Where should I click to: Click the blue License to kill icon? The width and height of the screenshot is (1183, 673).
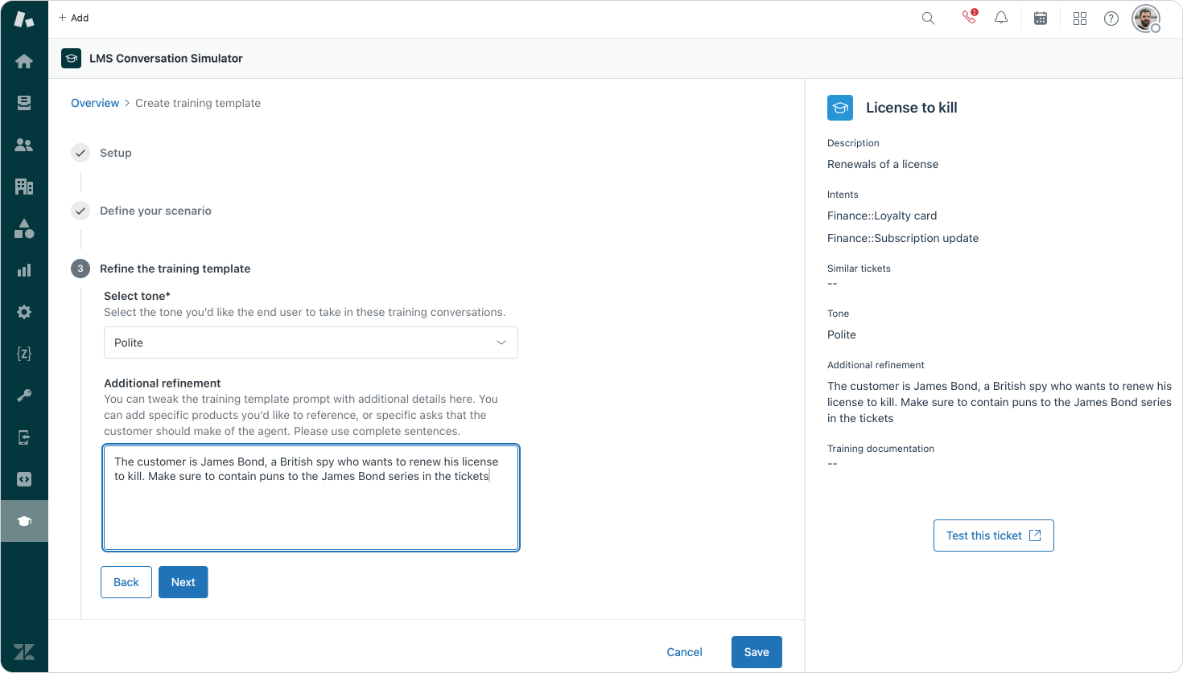pos(840,108)
